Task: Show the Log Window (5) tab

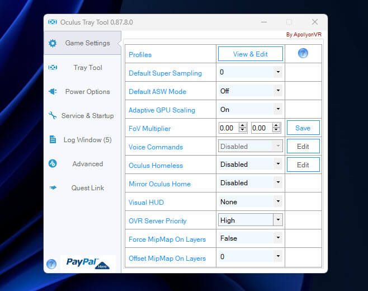Action: click(83, 140)
